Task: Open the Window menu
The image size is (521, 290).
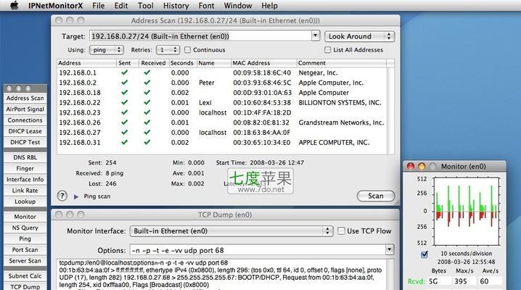Action: pyautogui.click(x=238, y=6)
